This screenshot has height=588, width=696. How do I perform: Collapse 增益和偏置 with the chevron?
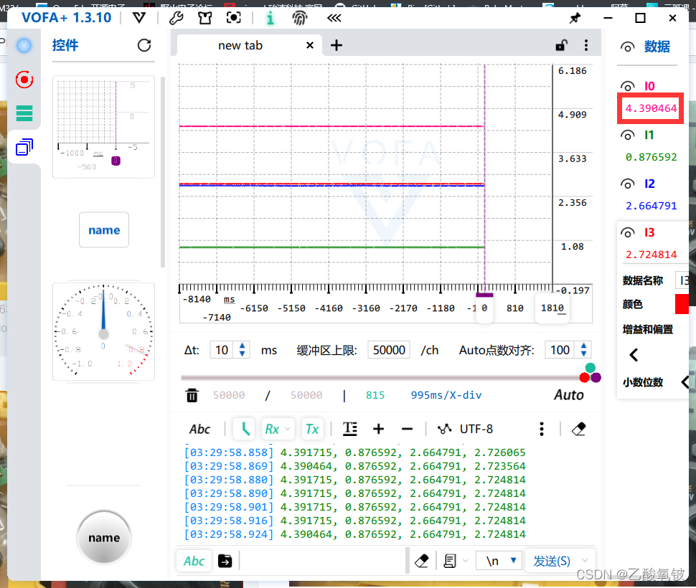[x=634, y=355]
